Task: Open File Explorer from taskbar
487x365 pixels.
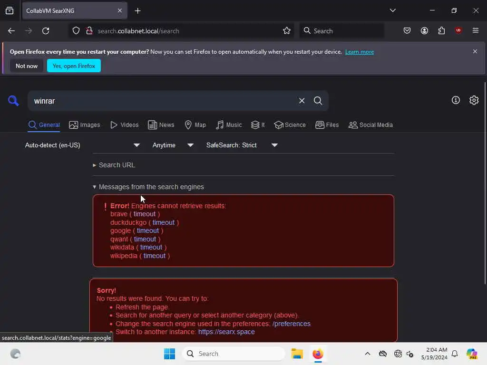Action: 297,354
